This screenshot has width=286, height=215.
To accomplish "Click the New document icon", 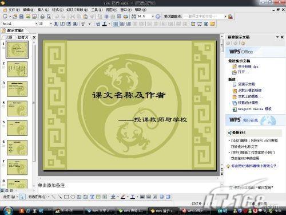I will (x=5, y=17).
